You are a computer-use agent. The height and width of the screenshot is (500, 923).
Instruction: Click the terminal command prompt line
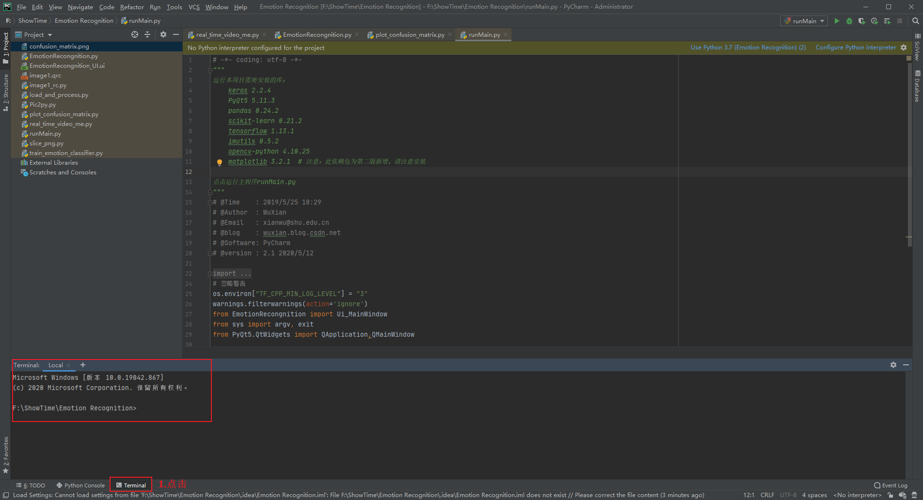[x=75, y=408]
